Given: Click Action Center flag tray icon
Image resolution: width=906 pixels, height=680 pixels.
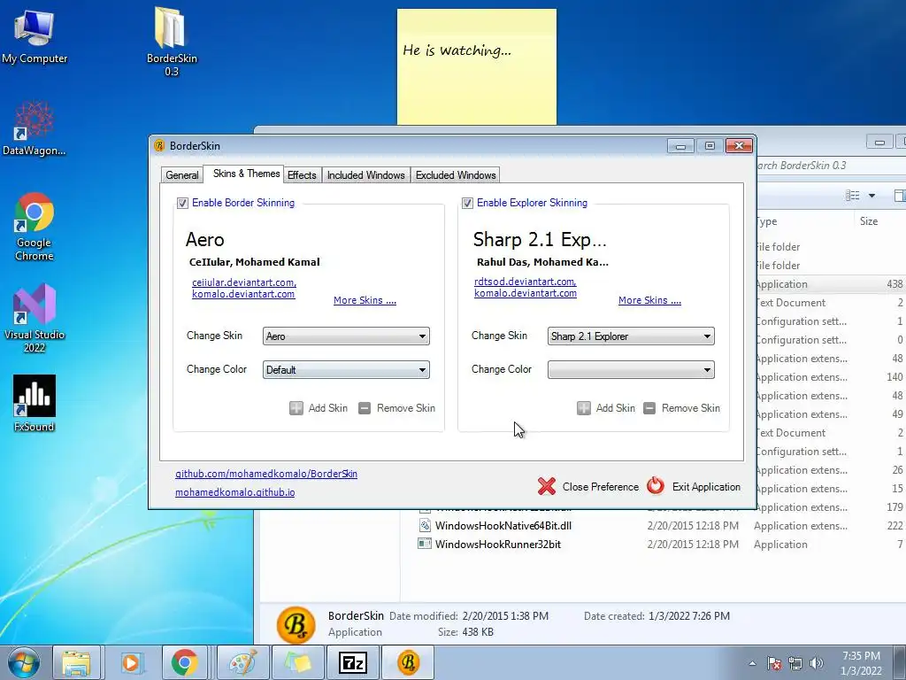Looking at the screenshot, I should point(773,663).
